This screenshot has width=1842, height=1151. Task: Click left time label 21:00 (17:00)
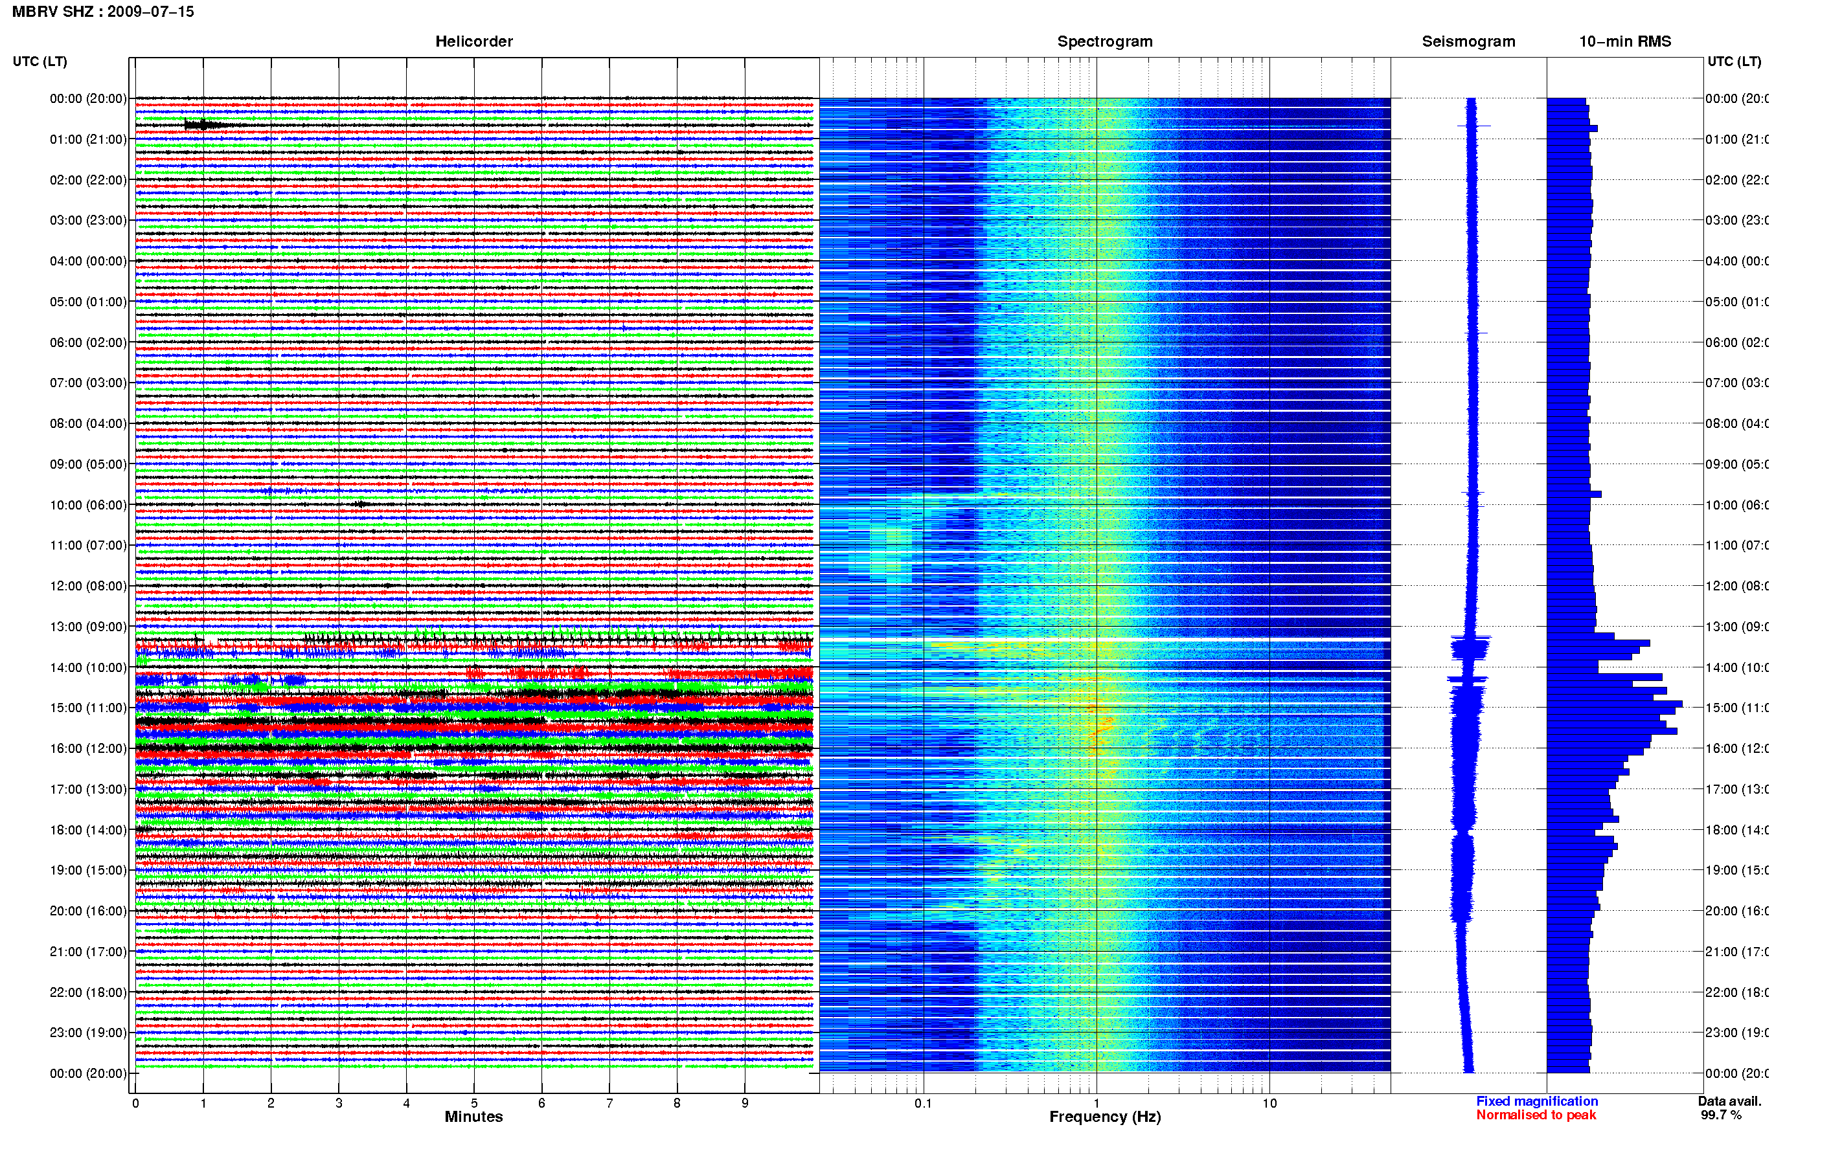pos(88,952)
